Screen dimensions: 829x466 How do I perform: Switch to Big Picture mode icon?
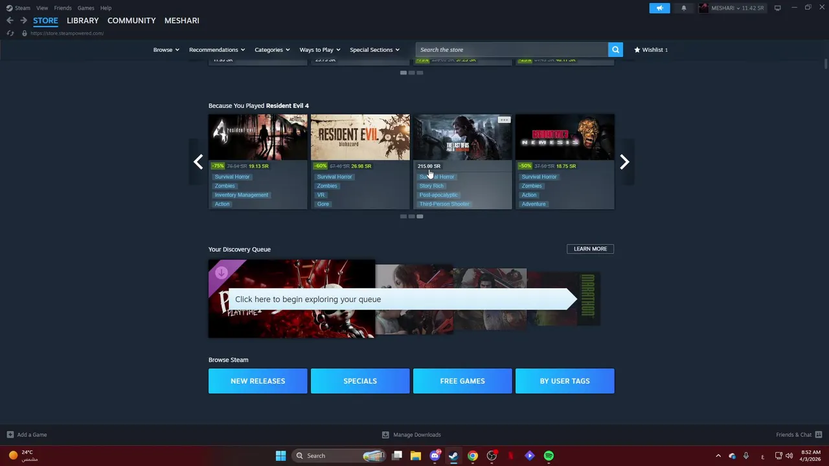(777, 8)
